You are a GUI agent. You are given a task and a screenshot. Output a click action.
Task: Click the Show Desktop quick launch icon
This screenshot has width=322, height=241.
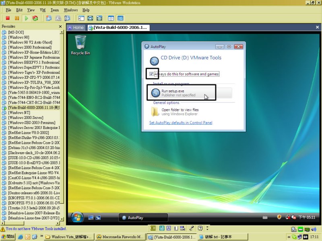point(91,218)
